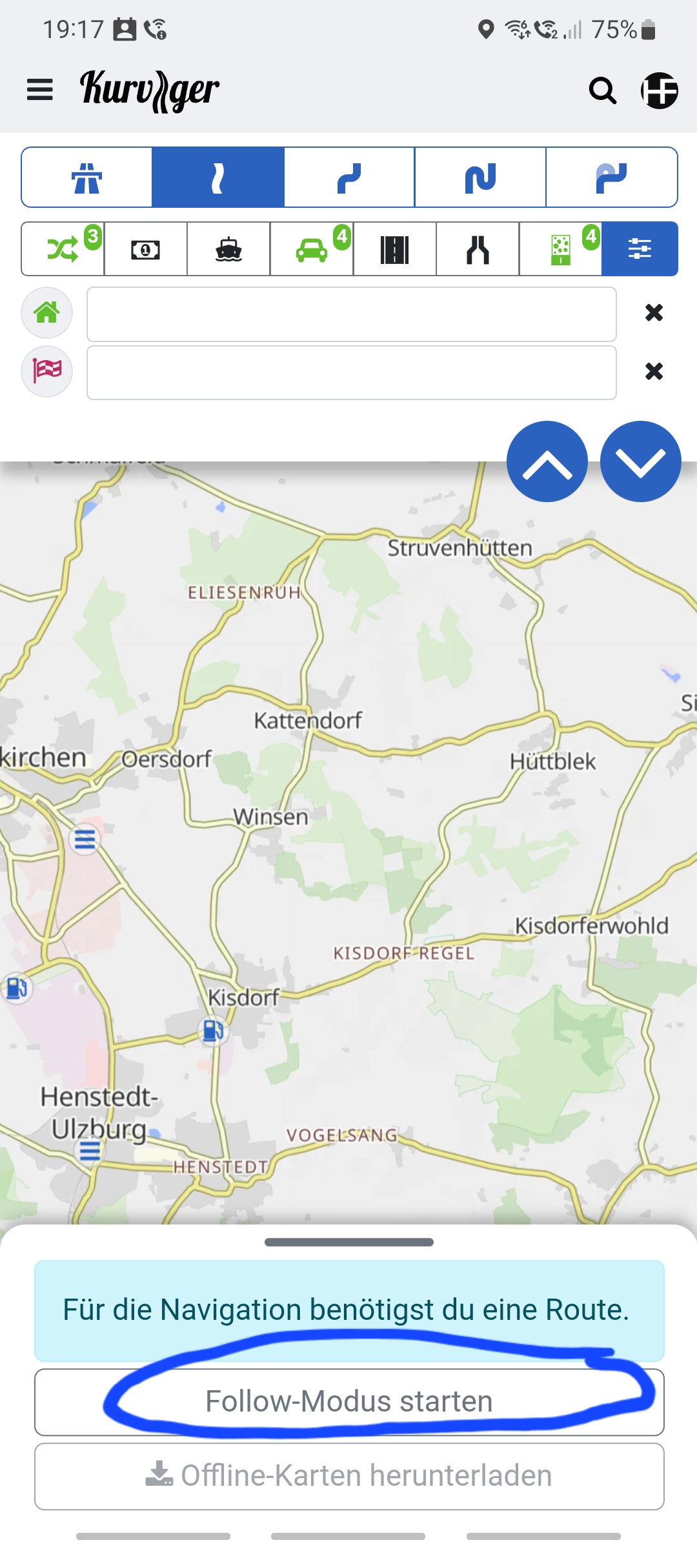Viewport: 697px width, 1549px height.
Task: Focus the start location input field
Action: click(352, 314)
